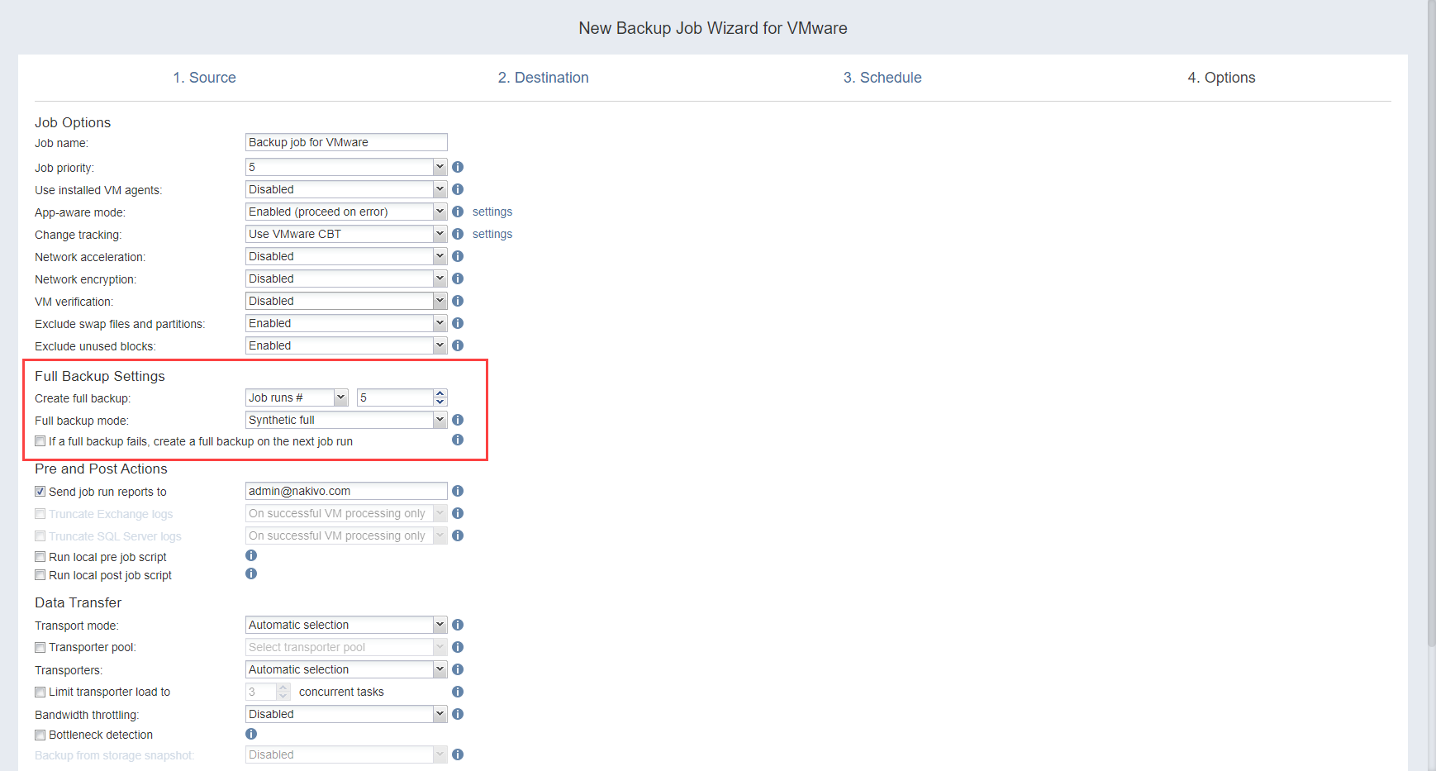The width and height of the screenshot is (1436, 771).
Task: Click the Job name text field
Action: pos(346,142)
